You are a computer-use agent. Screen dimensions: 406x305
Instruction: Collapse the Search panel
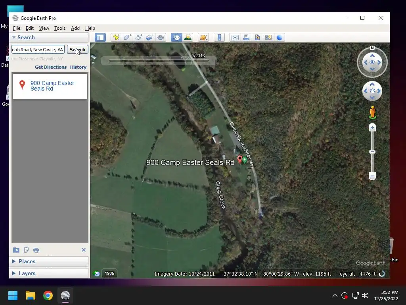pyautogui.click(x=14, y=37)
